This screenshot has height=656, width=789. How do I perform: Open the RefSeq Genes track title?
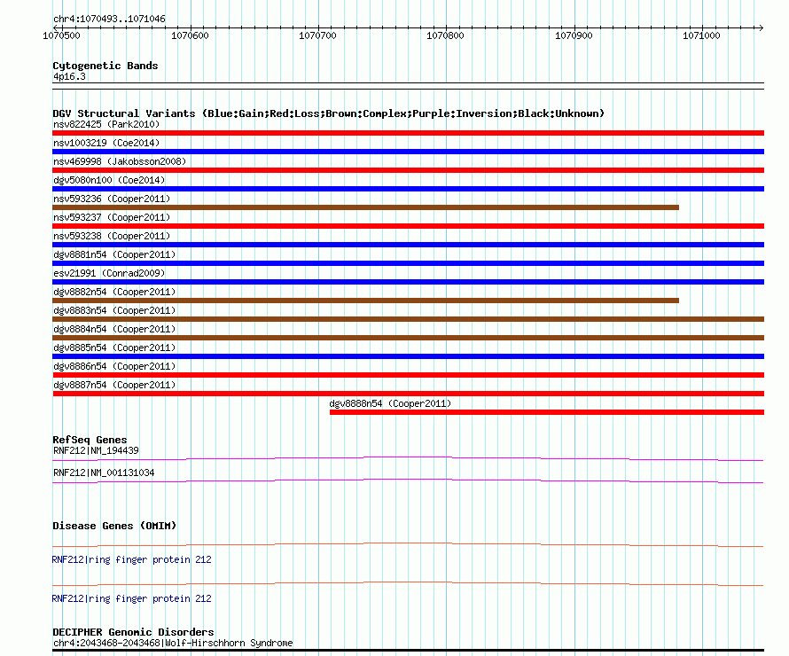[x=90, y=440]
